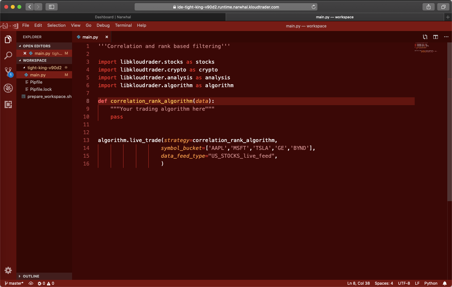
Task: Close main.py in Open Editors list
Action: coord(25,53)
